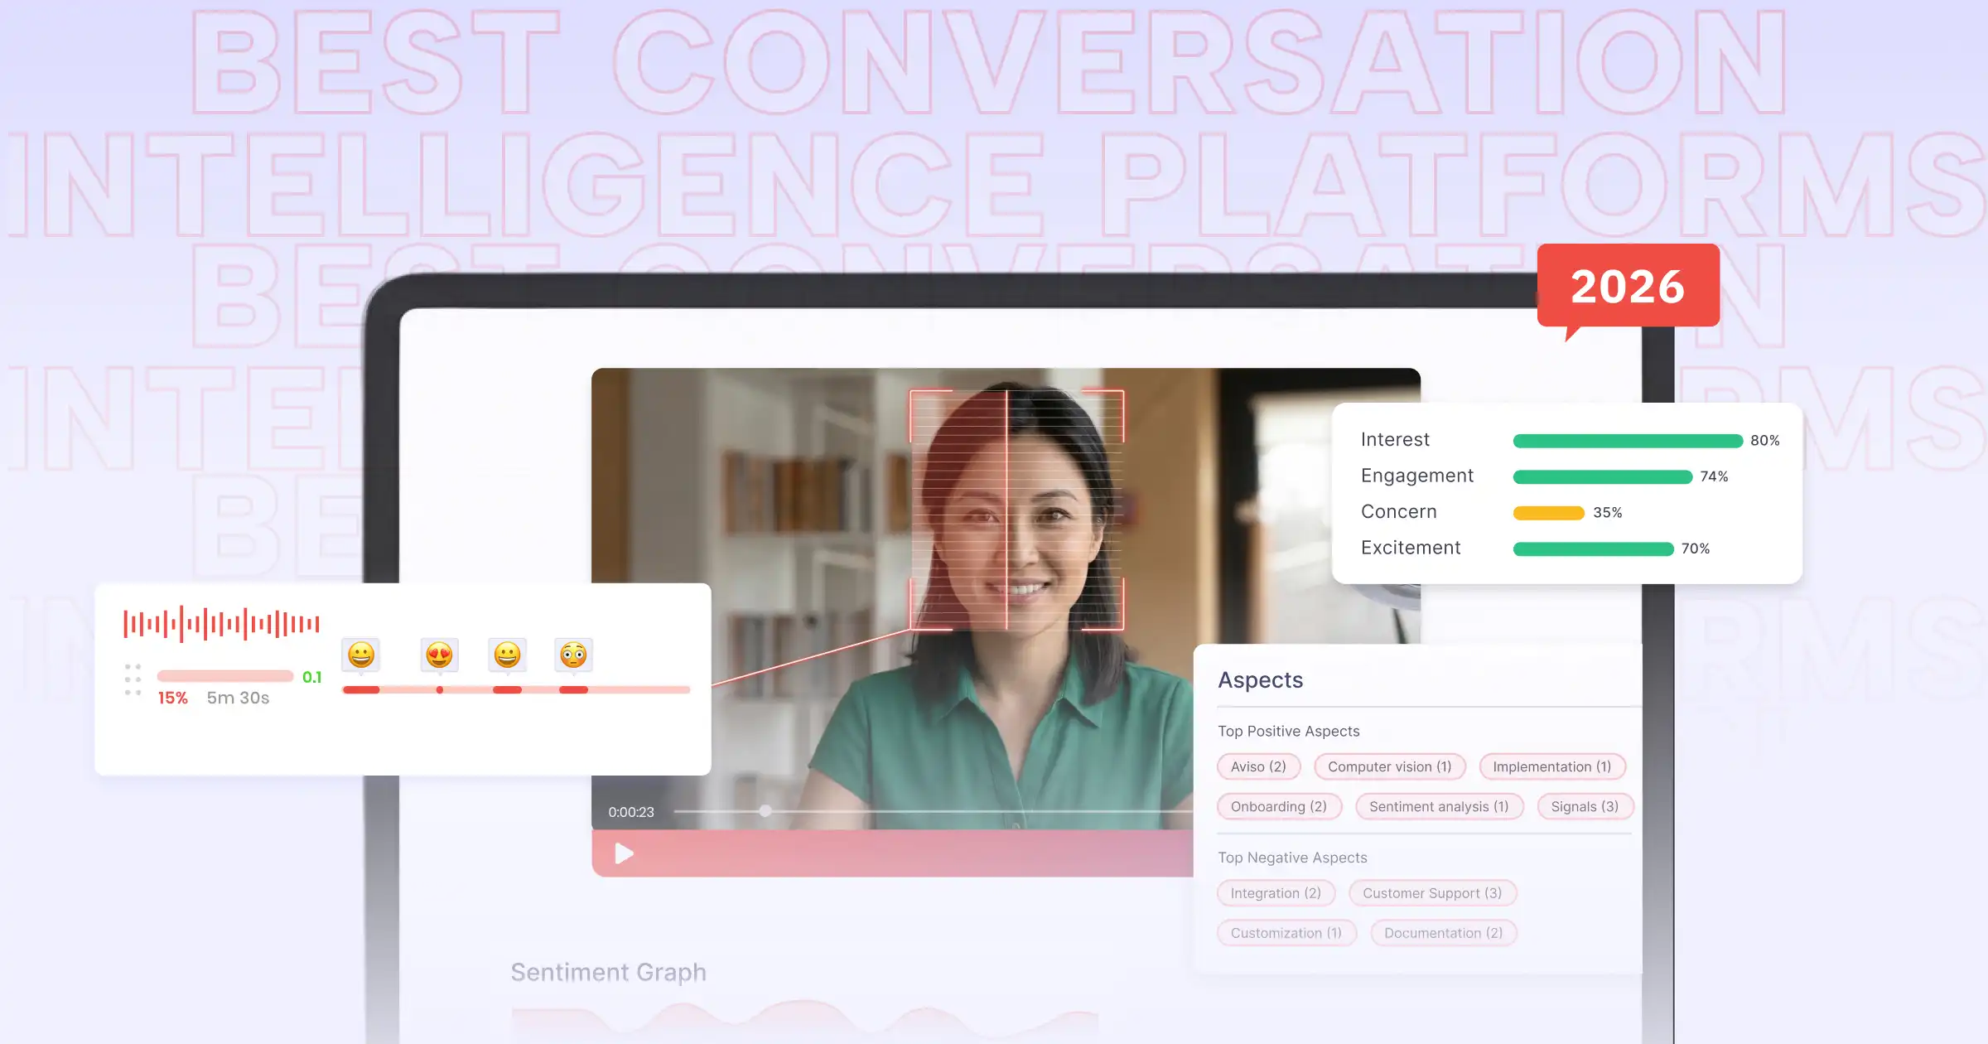
Task: Click the video progress slider handle
Action: 765,811
